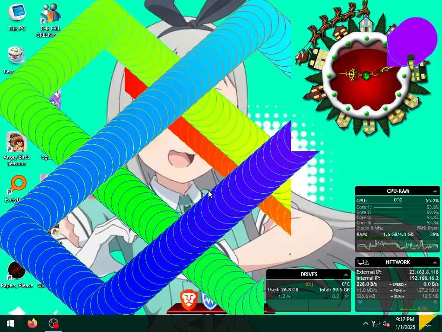Click the Core 2 usage bar
Viewport: 442px width, 332px height.
coord(389,213)
